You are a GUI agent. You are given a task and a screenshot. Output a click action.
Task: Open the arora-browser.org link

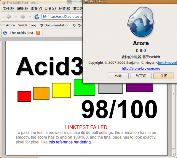point(141,68)
